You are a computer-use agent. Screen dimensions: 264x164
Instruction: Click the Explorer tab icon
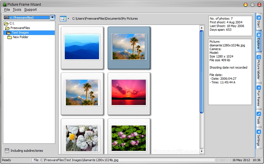(x=259, y=35)
